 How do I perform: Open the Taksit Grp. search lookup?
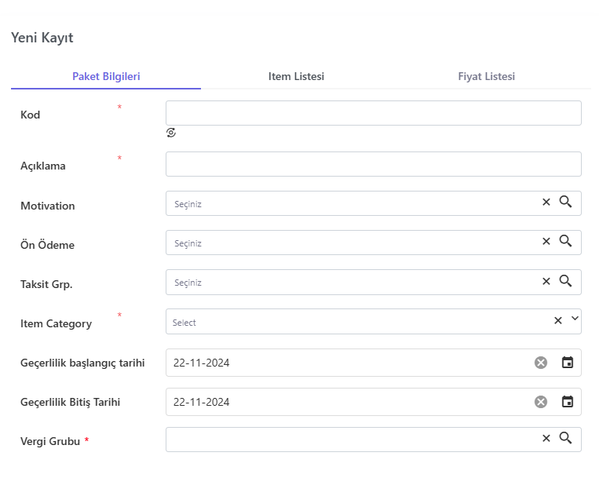(x=565, y=281)
